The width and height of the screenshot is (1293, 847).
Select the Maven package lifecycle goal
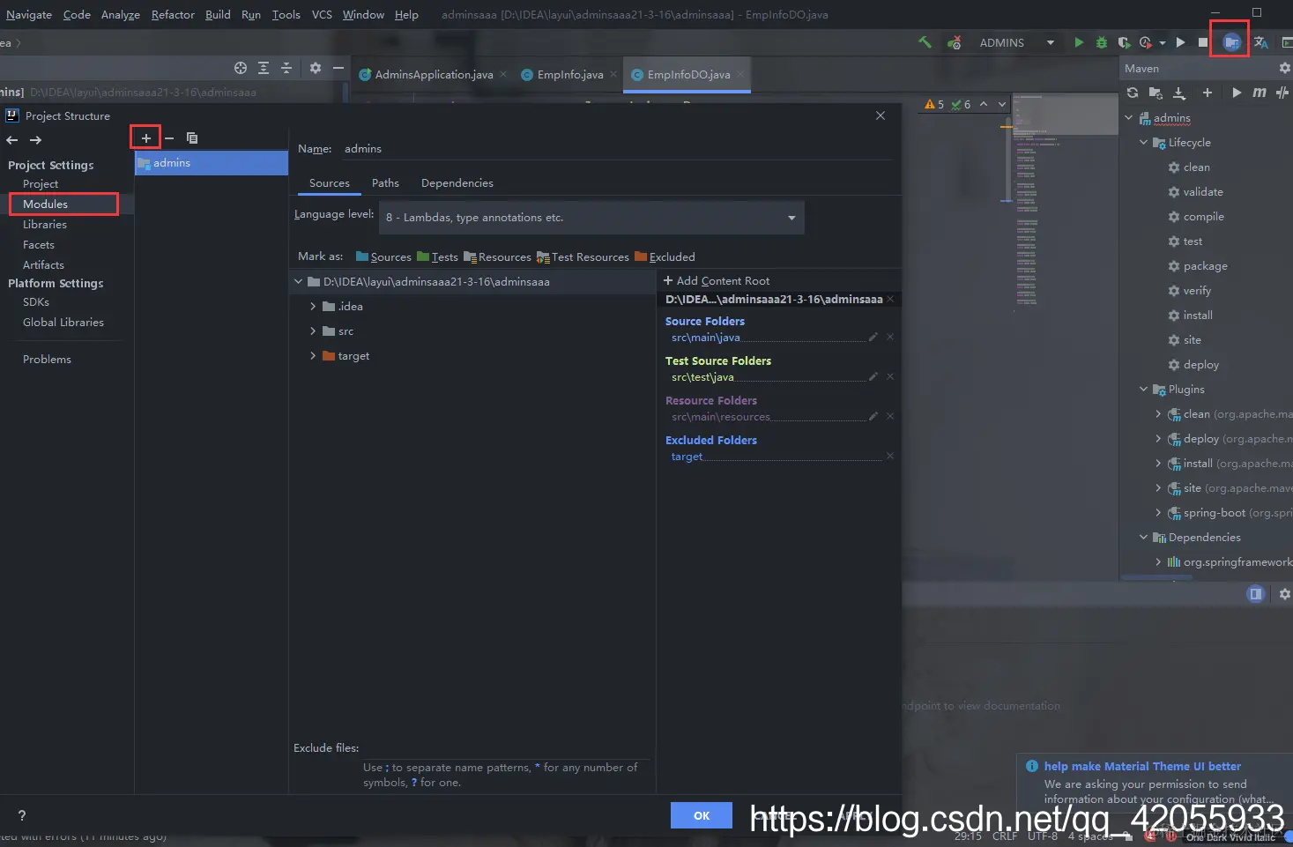click(1205, 265)
